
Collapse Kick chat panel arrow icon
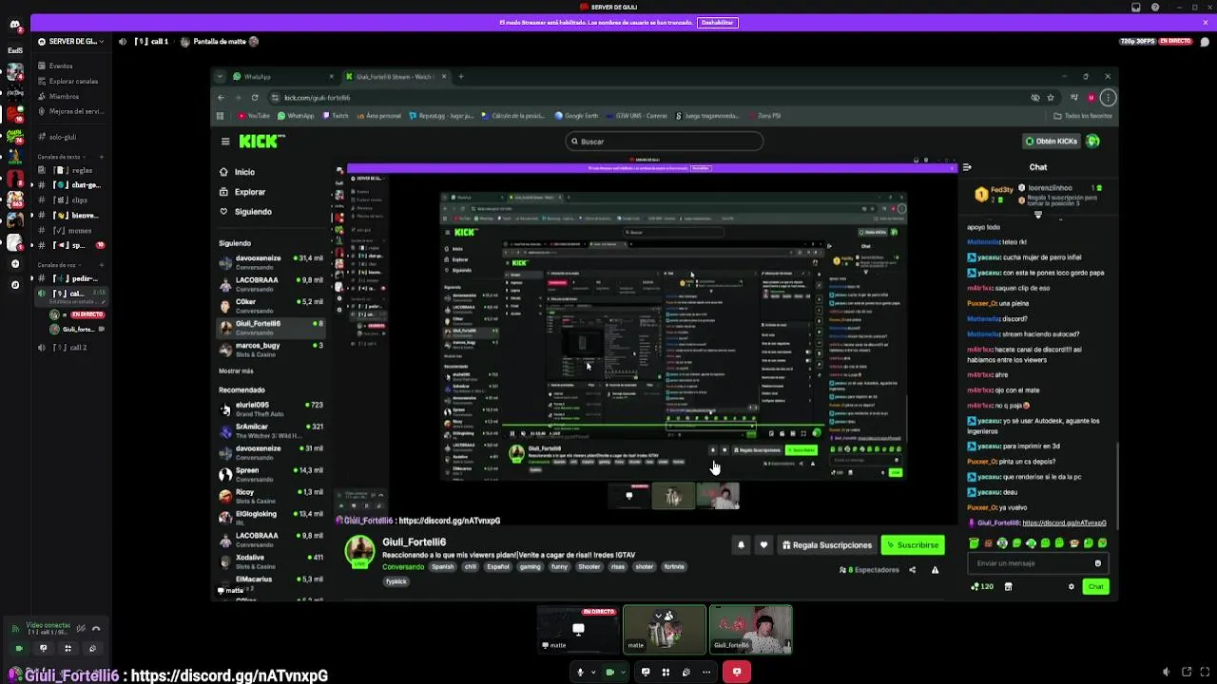point(967,167)
